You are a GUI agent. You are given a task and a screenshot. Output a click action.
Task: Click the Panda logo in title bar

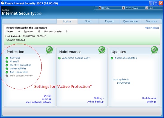pos(2,3)
